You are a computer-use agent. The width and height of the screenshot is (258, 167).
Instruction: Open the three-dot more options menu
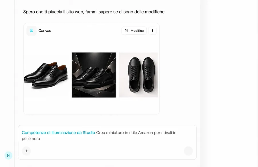(x=152, y=31)
